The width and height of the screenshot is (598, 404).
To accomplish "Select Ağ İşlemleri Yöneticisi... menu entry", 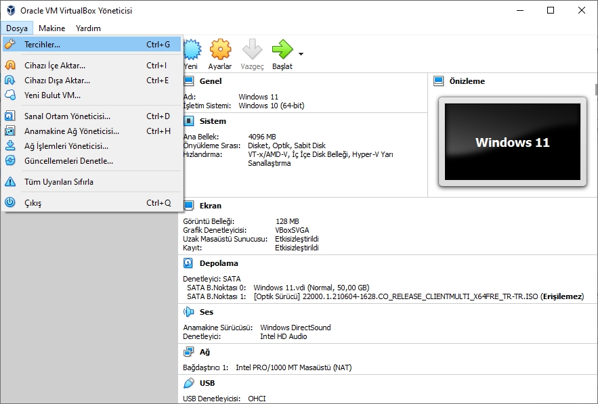I will pyautogui.click(x=92, y=145).
